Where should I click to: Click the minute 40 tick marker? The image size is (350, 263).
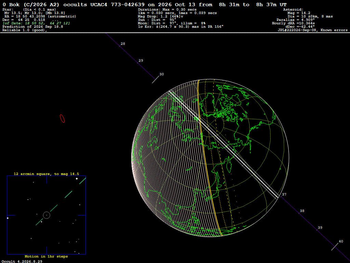coord(335,247)
